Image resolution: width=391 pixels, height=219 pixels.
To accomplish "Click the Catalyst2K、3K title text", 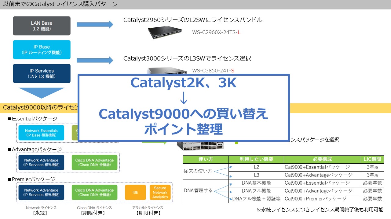I will [184, 83].
